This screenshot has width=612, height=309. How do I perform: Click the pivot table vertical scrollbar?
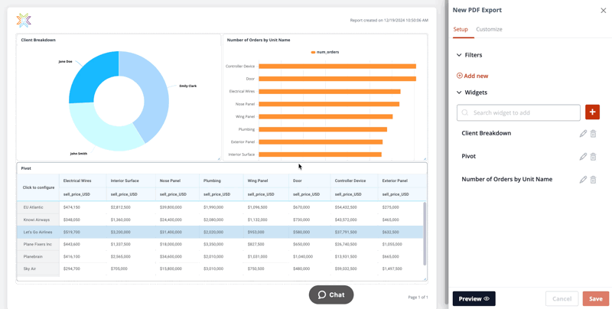pos(425,233)
